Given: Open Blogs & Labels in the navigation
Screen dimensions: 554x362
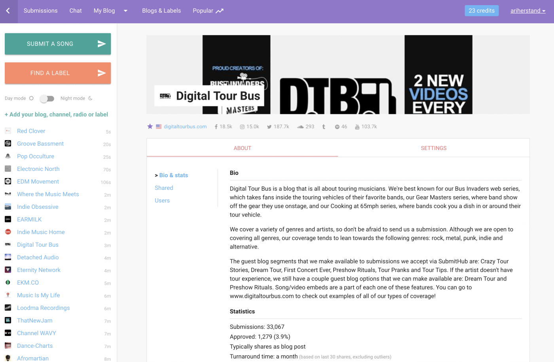Looking at the screenshot, I should pos(161,11).
